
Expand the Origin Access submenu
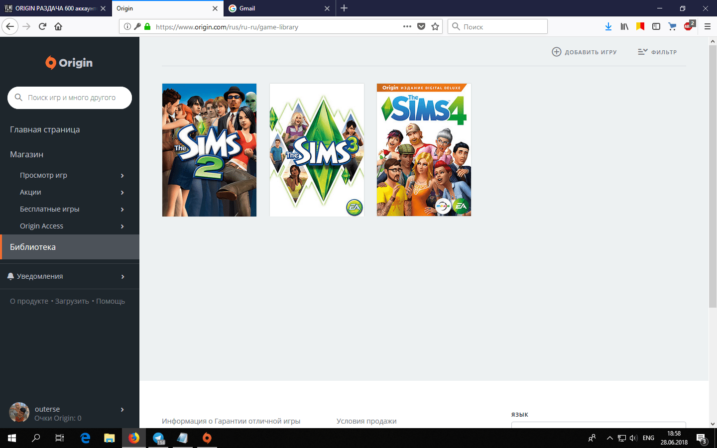click(122, 226)
